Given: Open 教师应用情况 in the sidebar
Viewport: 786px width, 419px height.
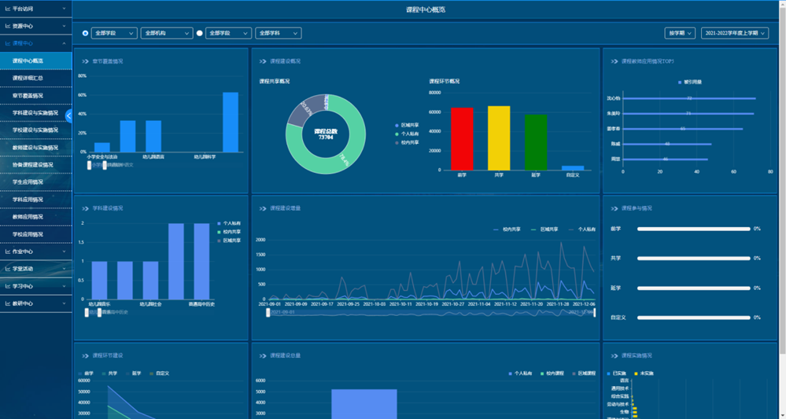Looking at the screenshot, I should (35, 217).
